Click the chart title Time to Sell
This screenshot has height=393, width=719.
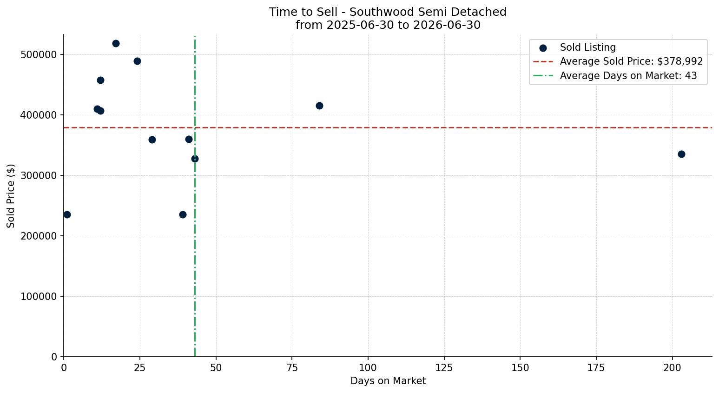(x=388, y=12)
